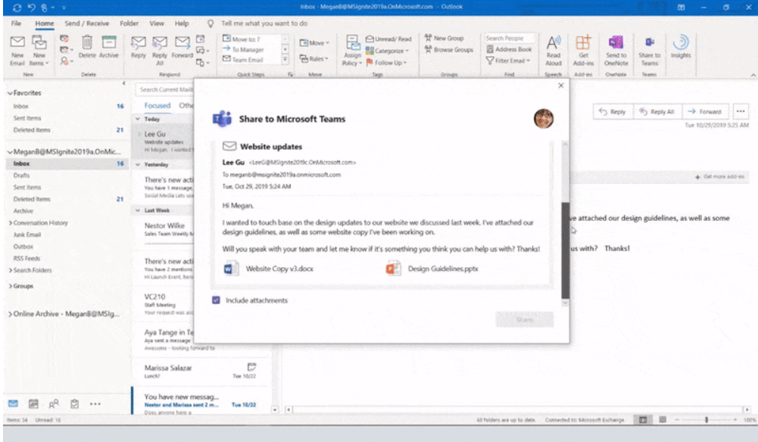Open the View ribbon tab
Screen dimensions: 758x442
pyautogui.click(x=157, y=23)
